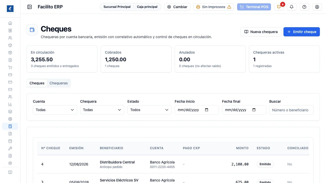Click account number 0011-2233-4455
326x183 pixels.
tap(162, 167)
